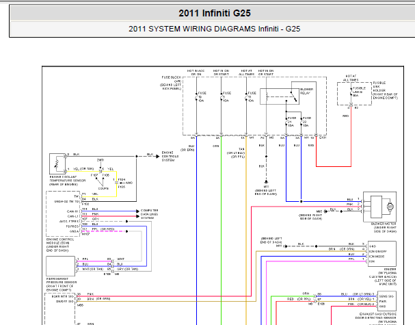Image resolution: width=415 pixels, height=325 pixels.
Task: Select the 'COMPUTER DATA LINES SYSTEM' reference text
Action: pyautogui.click(x=150, y=214)
